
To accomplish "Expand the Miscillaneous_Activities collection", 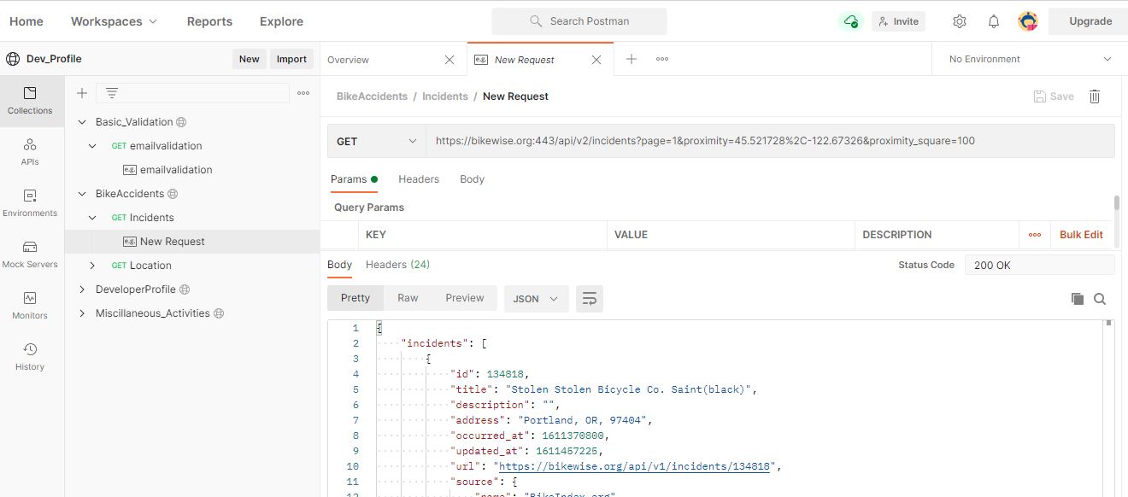I will pyautogui.click(x=82, y=313).
